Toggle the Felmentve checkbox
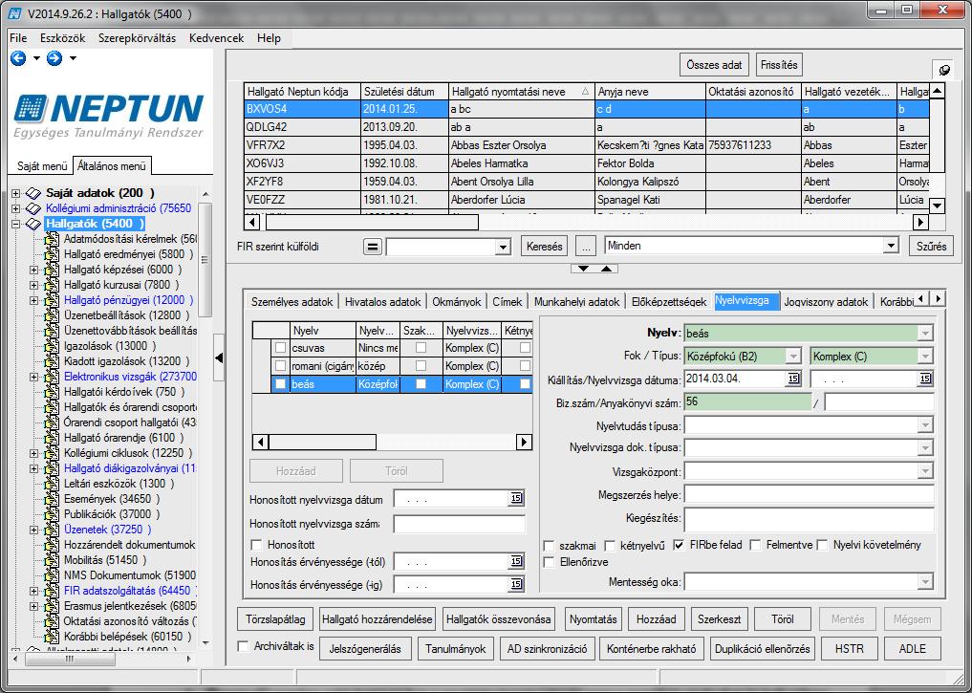Screen dimensions: 972x693 [755, 546]
